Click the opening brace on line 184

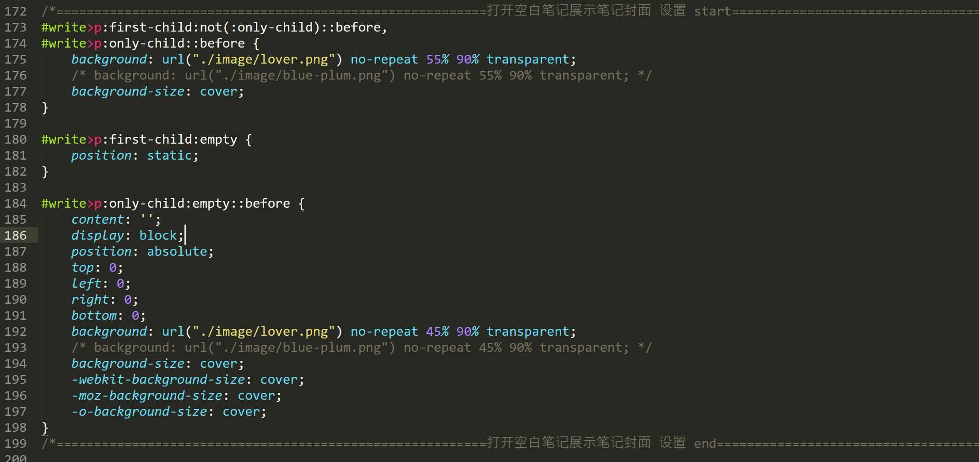coord(302,204)
